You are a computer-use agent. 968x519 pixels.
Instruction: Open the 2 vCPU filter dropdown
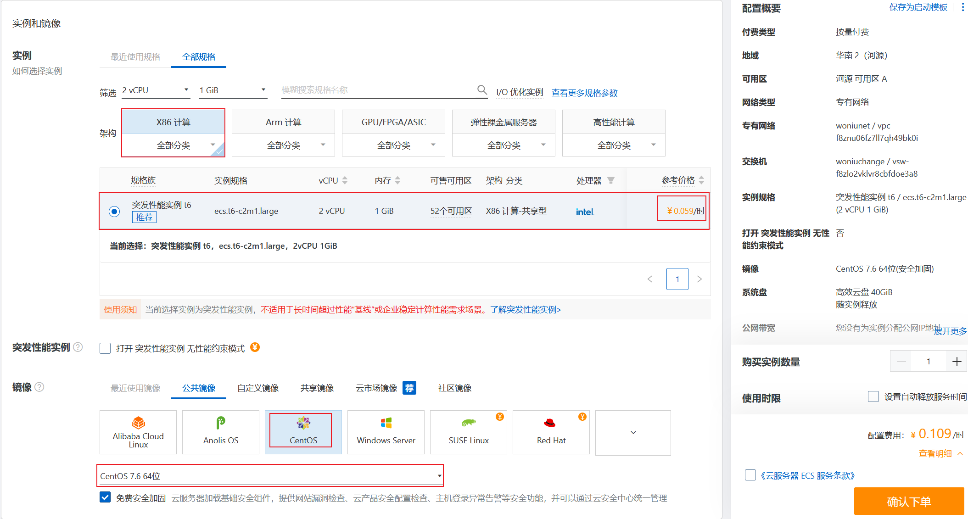coord(156,90)
